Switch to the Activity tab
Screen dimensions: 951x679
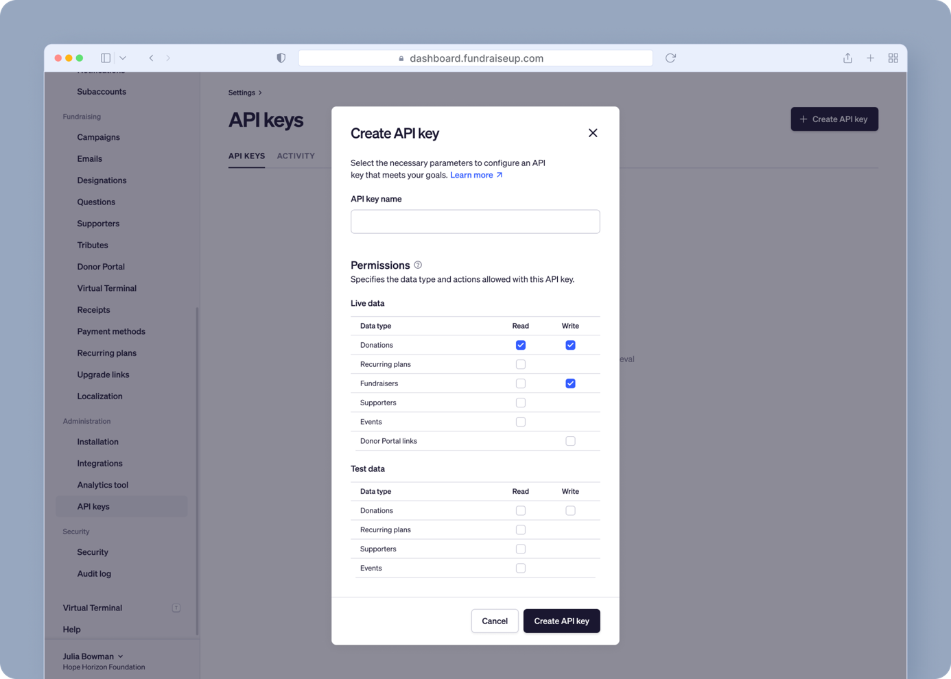(x=296, y=156)
